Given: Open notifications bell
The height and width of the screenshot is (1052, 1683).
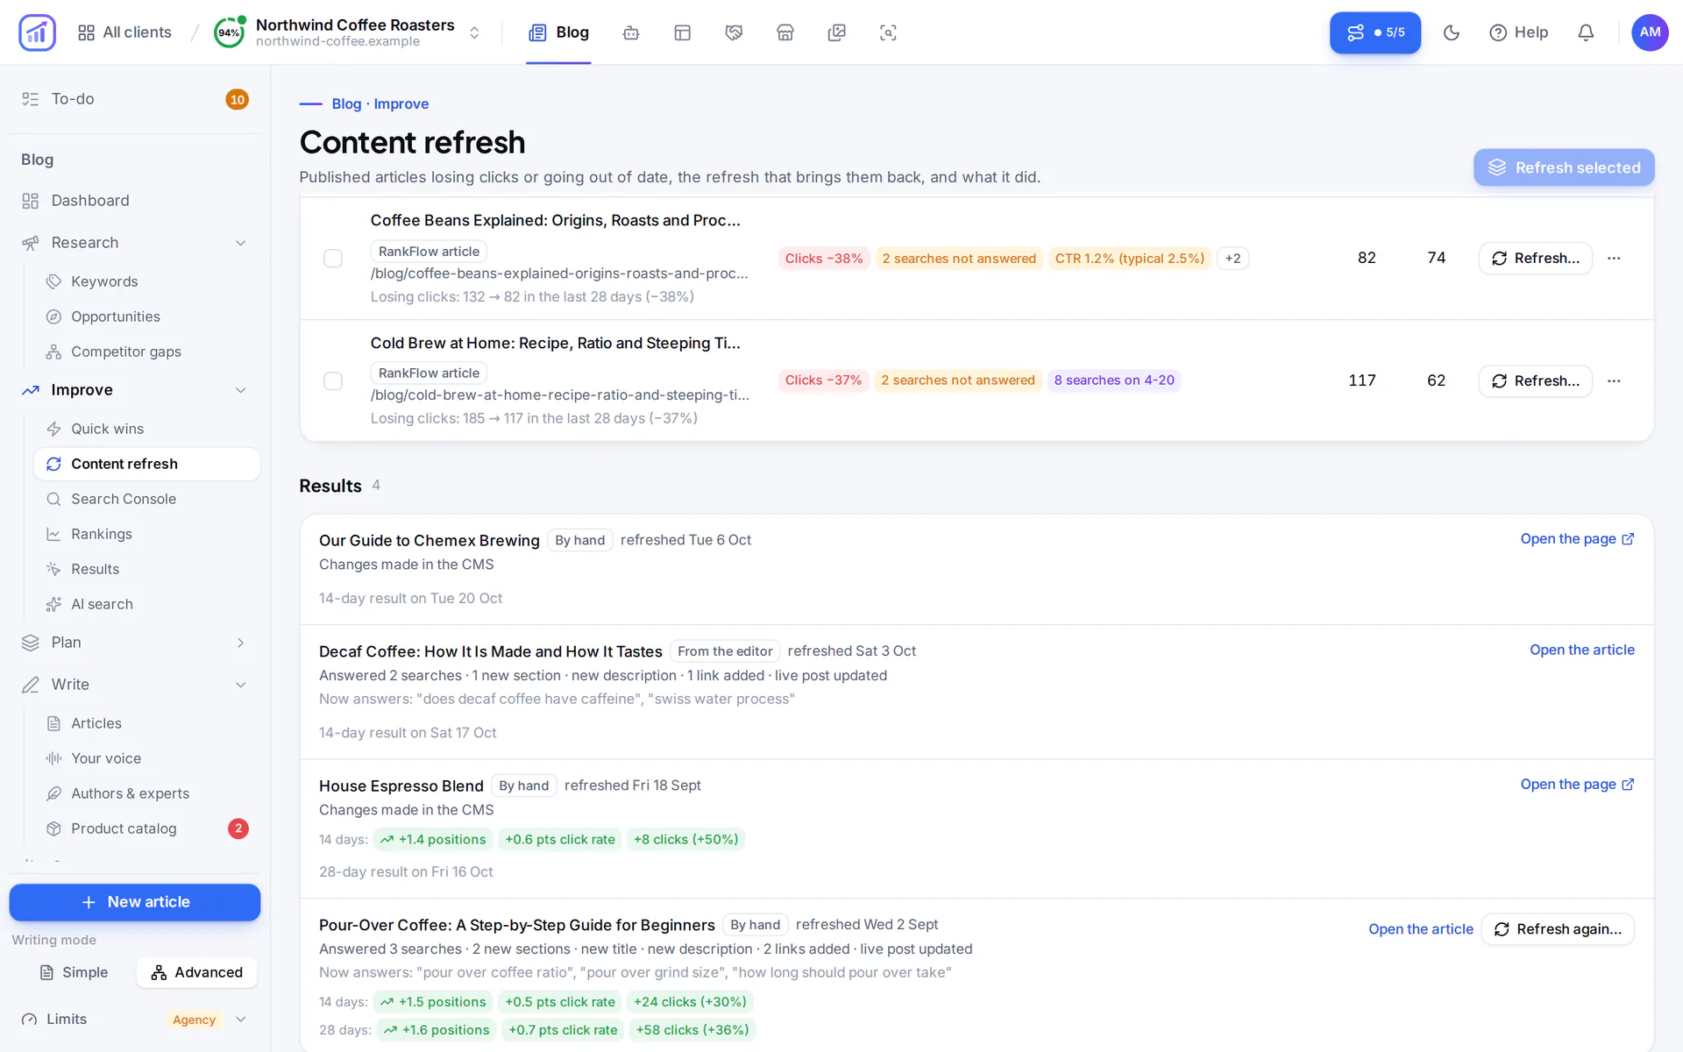Looking at the screenshot, I should point(1586,32).
